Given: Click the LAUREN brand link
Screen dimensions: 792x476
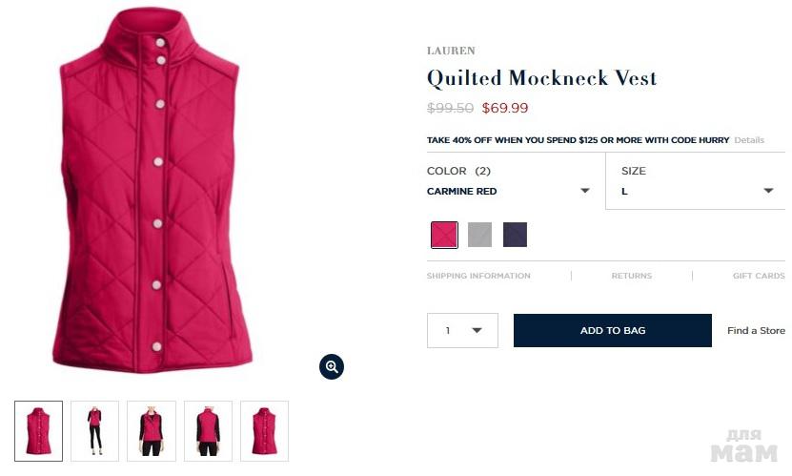Looking at the screenshot, I should [x=451, y=51].
